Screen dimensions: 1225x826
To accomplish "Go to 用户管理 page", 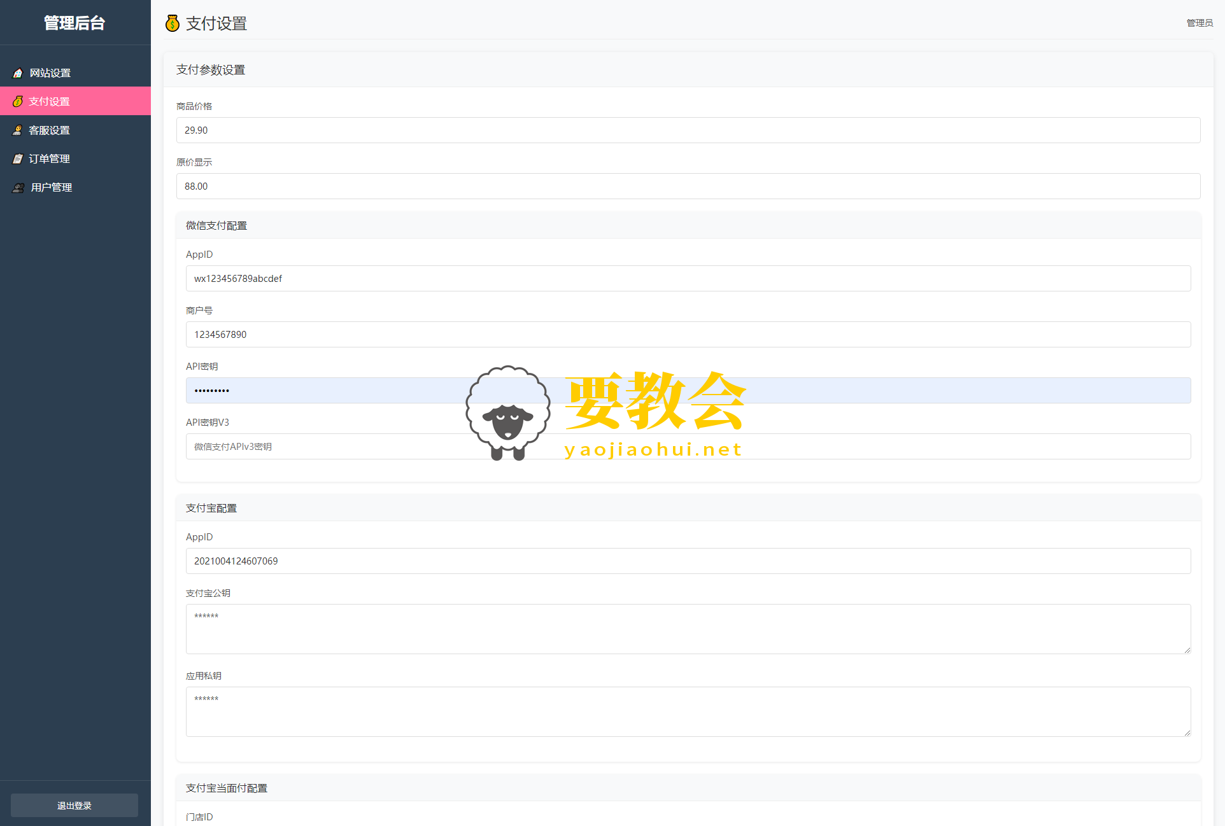I will (75, 187).
